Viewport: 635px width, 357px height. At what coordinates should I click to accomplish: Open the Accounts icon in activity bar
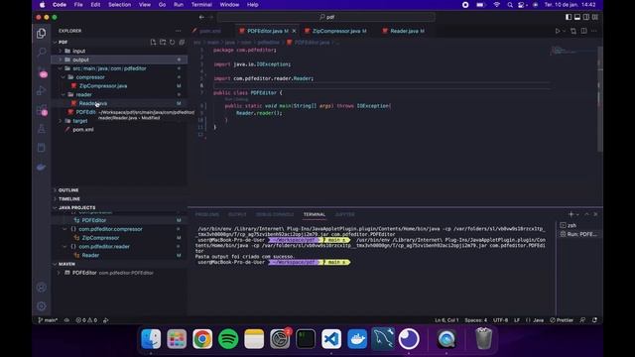coord(42,288)
